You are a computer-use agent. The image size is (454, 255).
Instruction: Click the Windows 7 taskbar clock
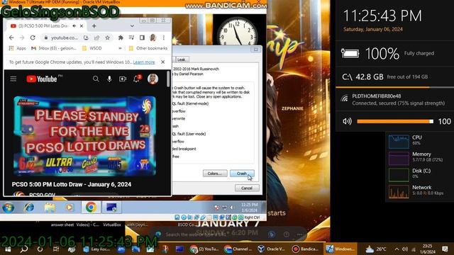click(249, 208)
